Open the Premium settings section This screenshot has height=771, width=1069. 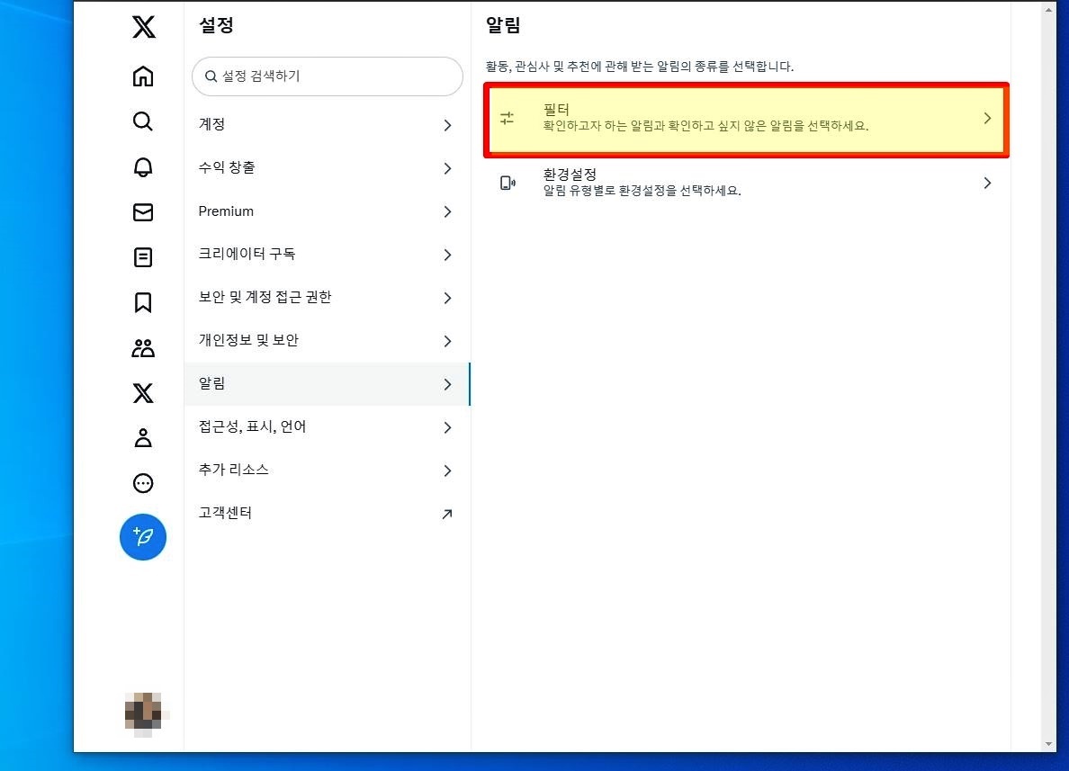click(327, 211)
